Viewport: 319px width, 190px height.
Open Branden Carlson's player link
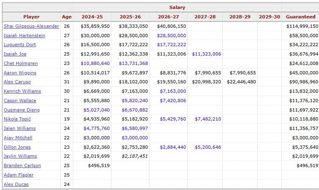click(x=22, y=165)
